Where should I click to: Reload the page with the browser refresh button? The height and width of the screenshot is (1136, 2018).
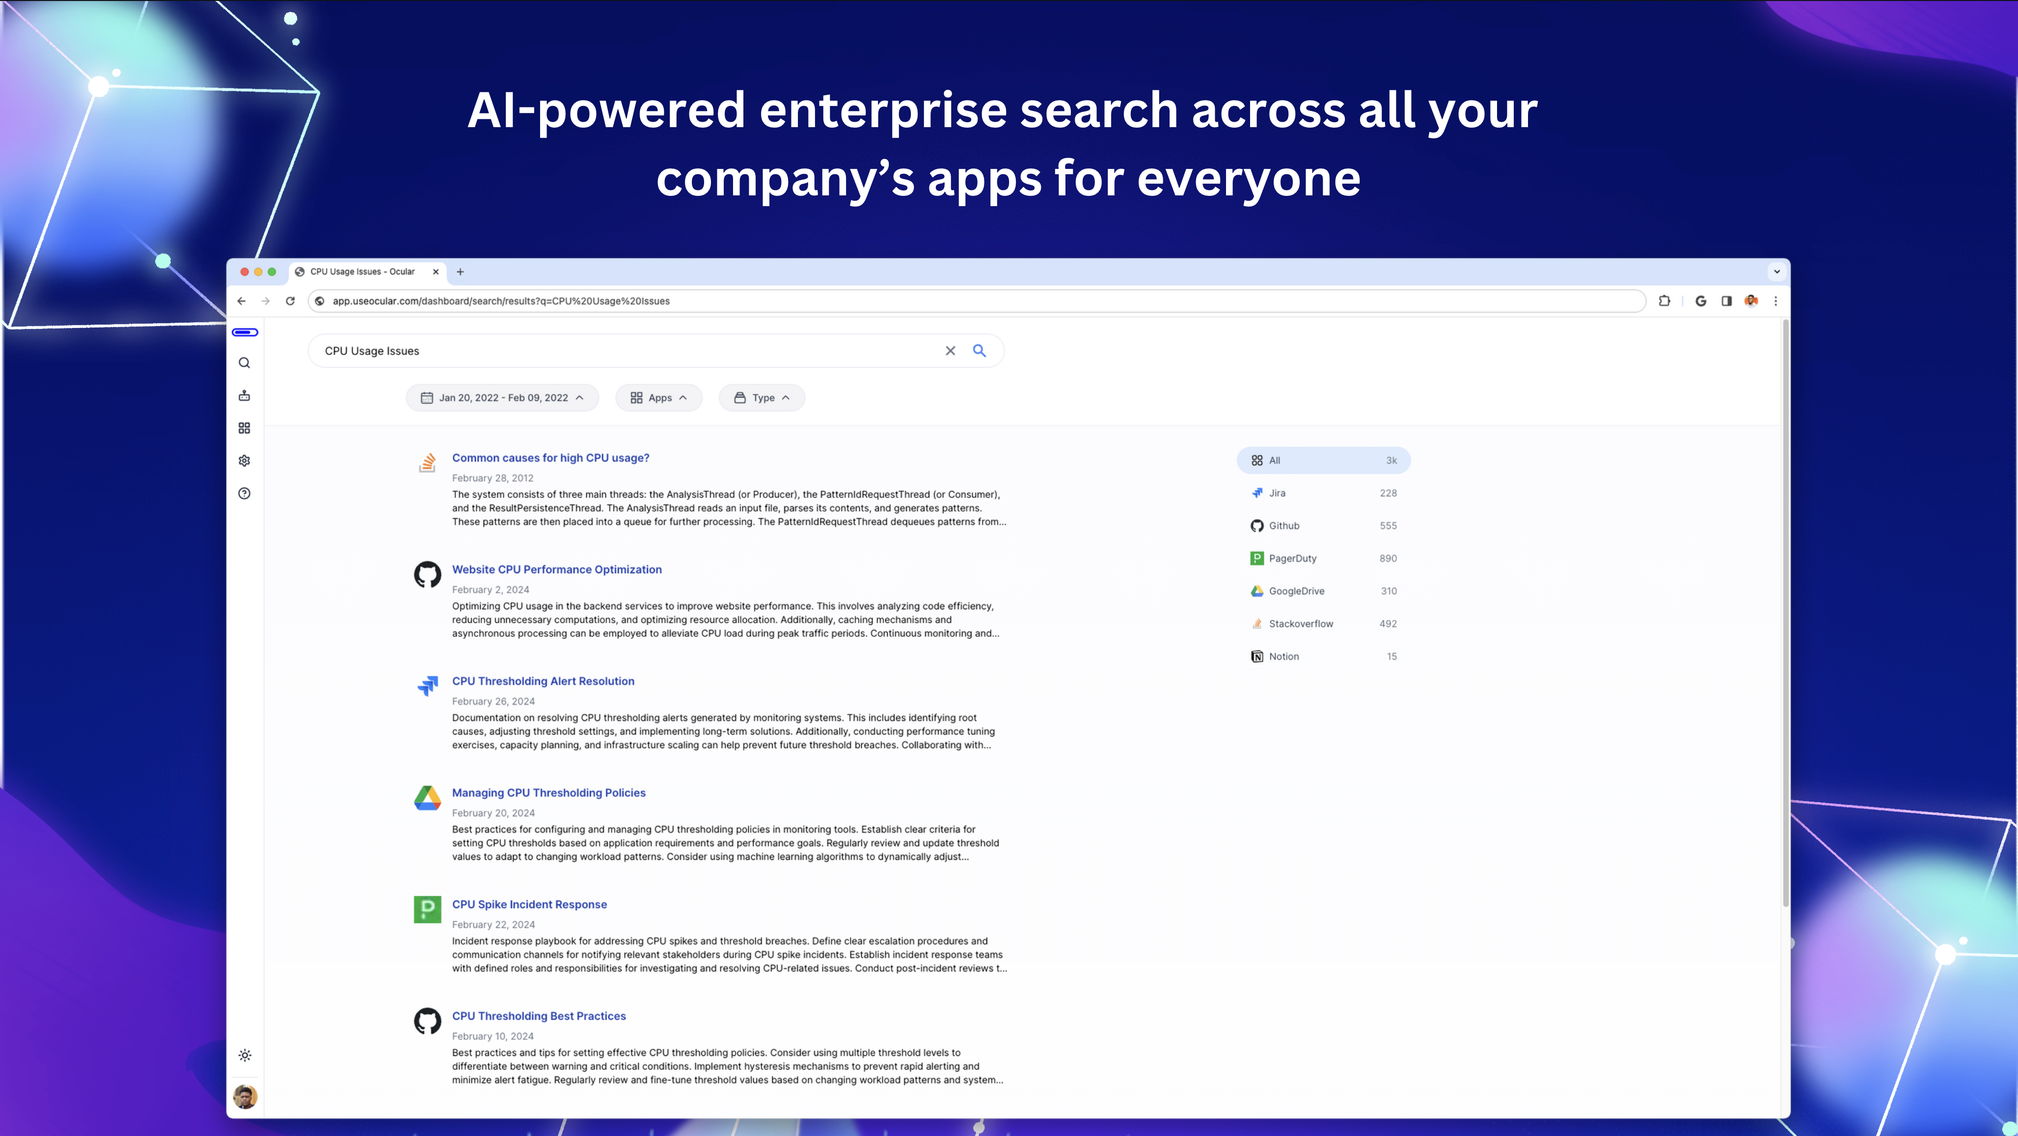tap(290, 301)
